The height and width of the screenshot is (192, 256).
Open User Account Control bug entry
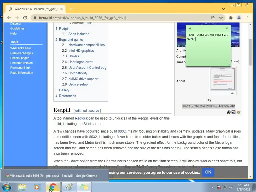[x=87, y=67]
